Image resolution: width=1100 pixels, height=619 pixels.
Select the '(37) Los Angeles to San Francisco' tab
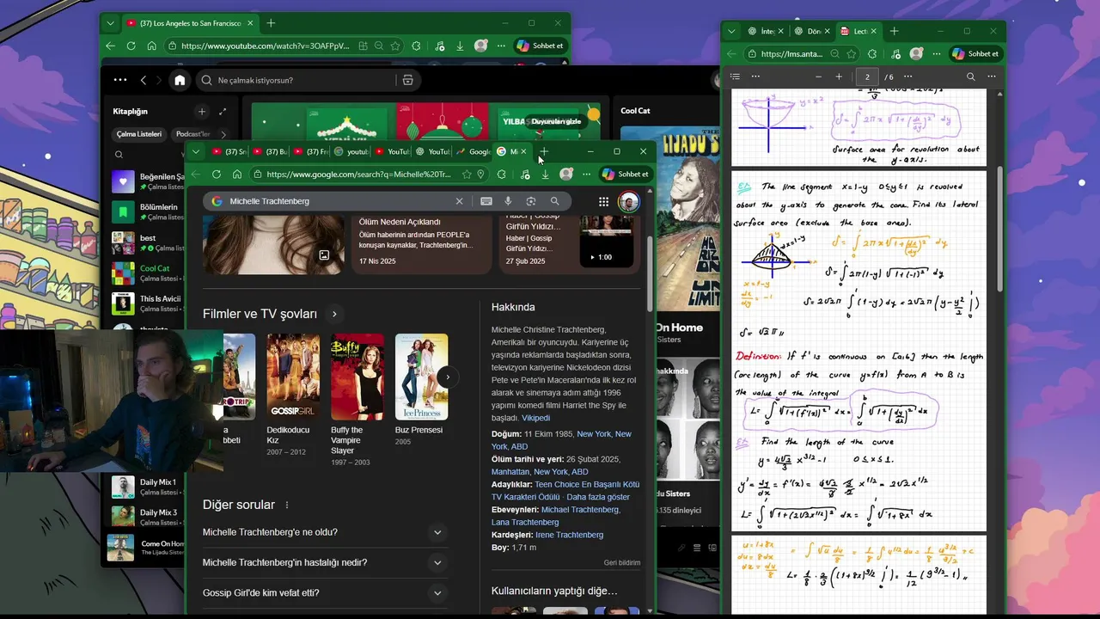(191, 23)
